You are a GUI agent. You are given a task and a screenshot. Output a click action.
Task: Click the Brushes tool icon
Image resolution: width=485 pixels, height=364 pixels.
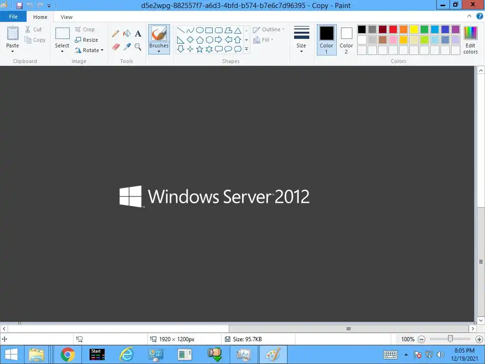coord(159,34)
